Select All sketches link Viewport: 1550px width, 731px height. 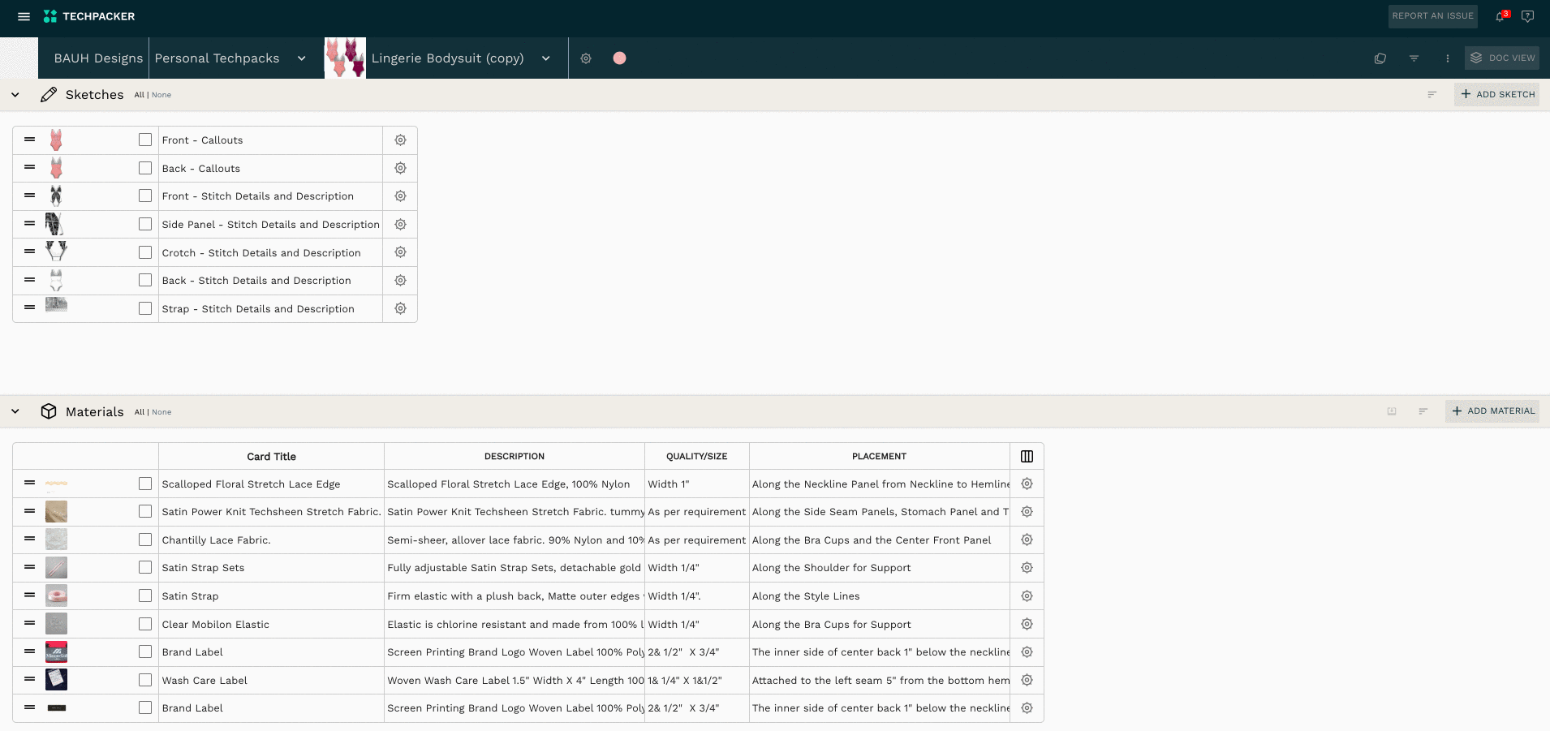pos(139,95)
